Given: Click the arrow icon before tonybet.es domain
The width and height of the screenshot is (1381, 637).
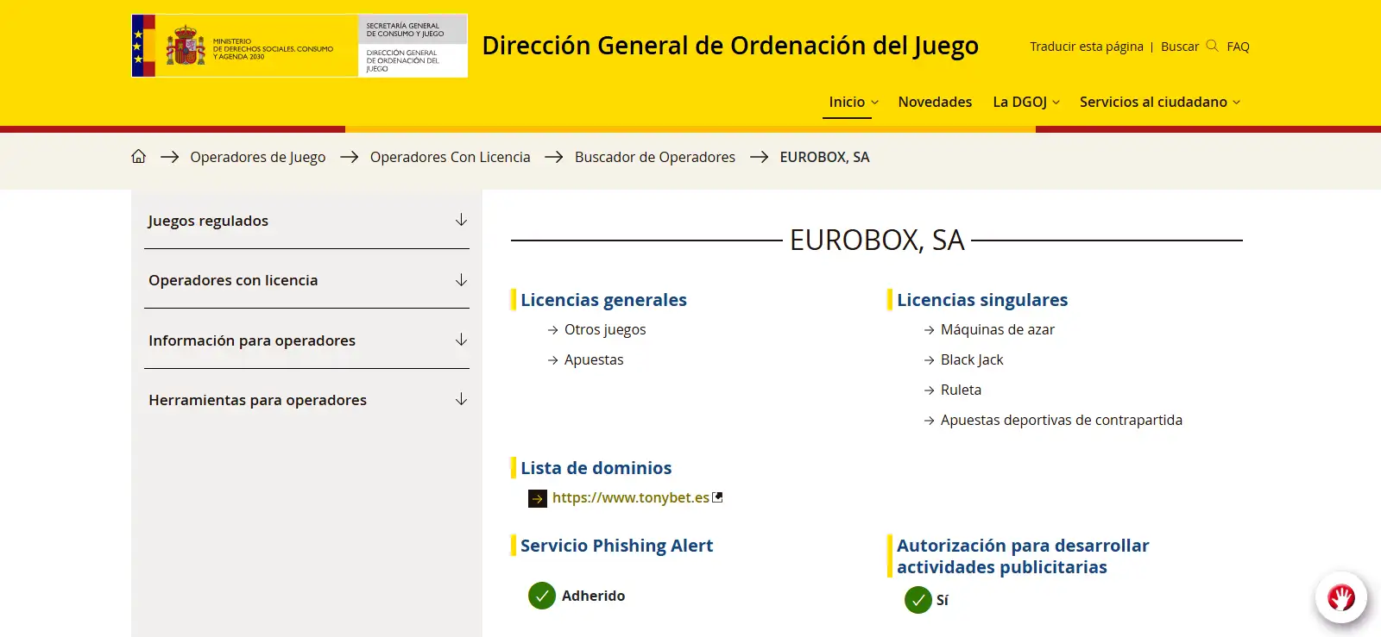Looking at the screenshot, I should coord(538,498).
